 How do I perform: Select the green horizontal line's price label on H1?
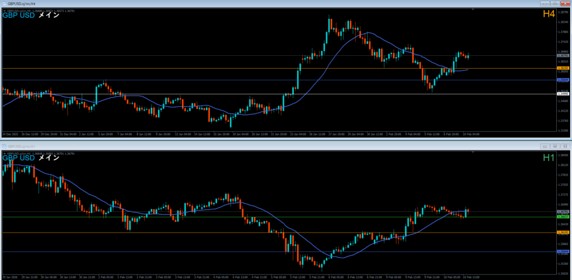tap(563, 217)
